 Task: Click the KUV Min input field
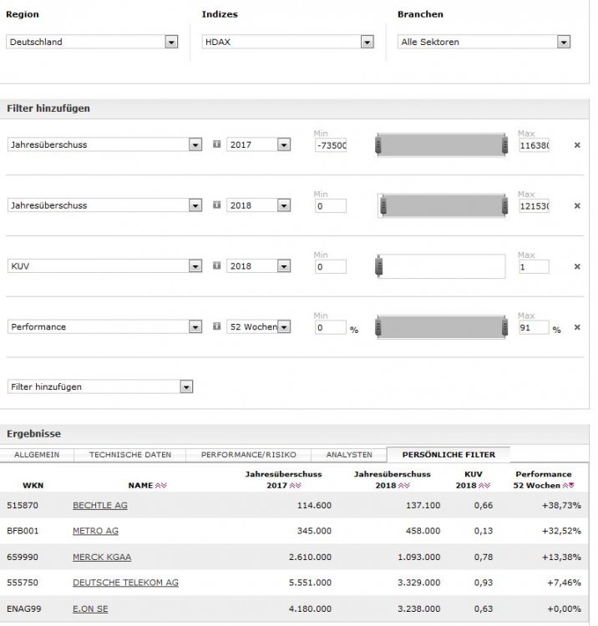tap(331, 267)
